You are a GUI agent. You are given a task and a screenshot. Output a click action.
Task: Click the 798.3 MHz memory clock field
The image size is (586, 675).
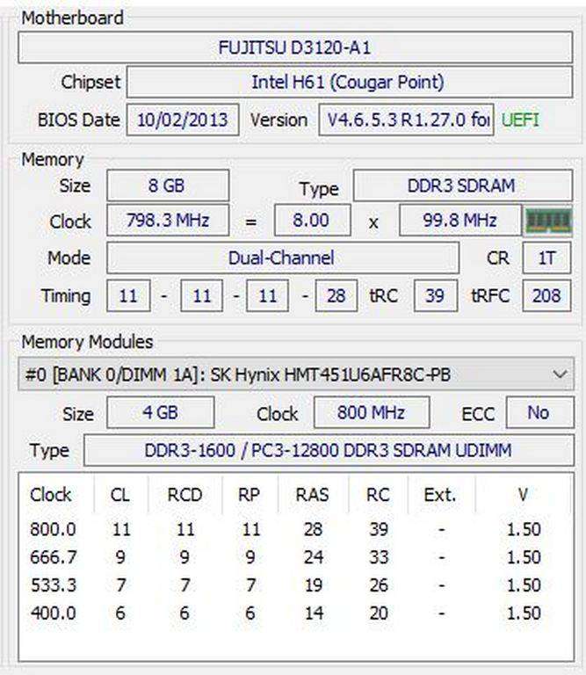(x=168, y=221)
